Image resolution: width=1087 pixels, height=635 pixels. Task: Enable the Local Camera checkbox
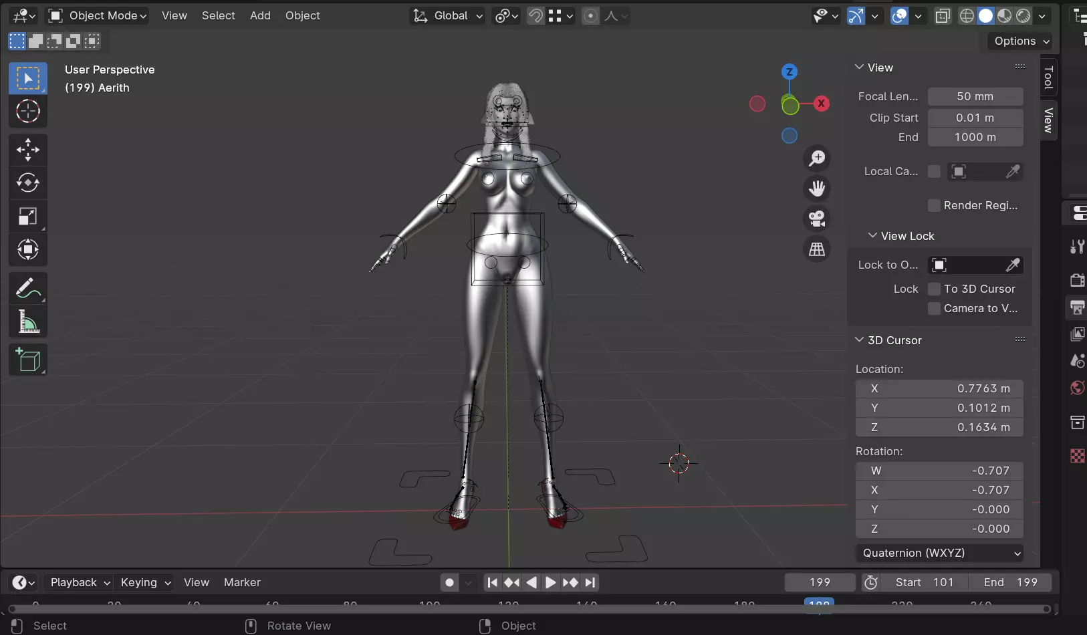(x=934, y=171)
